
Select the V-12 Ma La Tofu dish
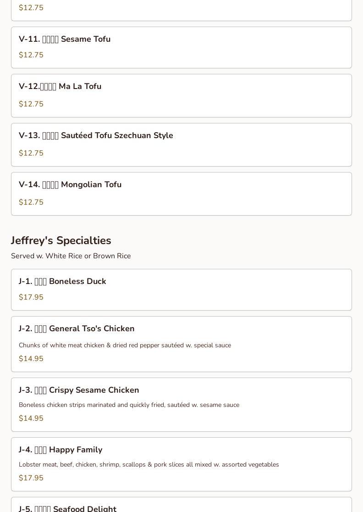coord(60,87)
